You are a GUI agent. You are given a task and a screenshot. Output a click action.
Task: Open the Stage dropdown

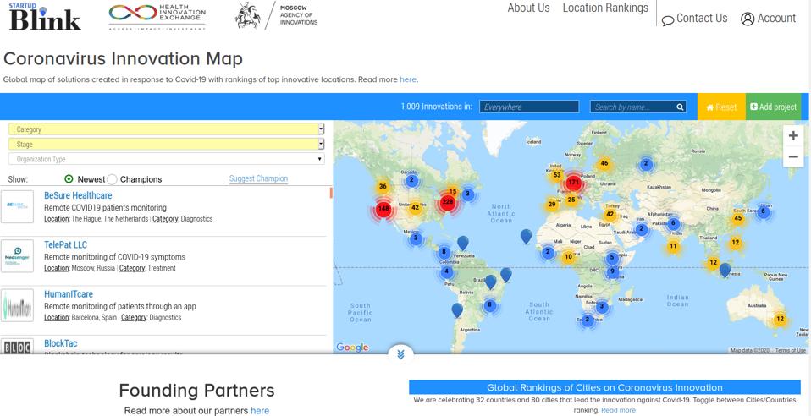166,145
